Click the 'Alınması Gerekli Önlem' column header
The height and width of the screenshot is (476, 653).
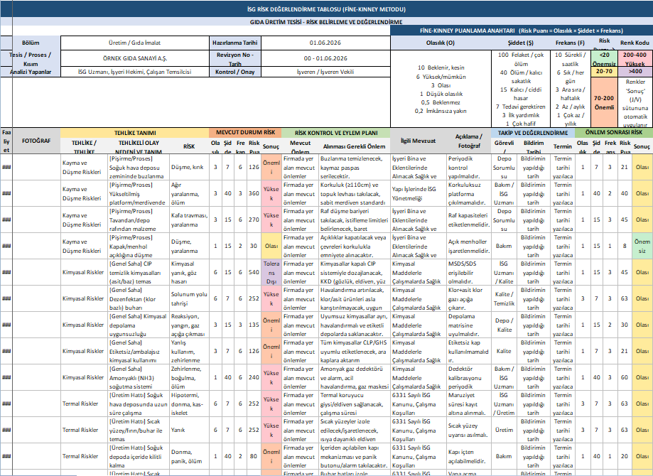[x=354, y=146]
